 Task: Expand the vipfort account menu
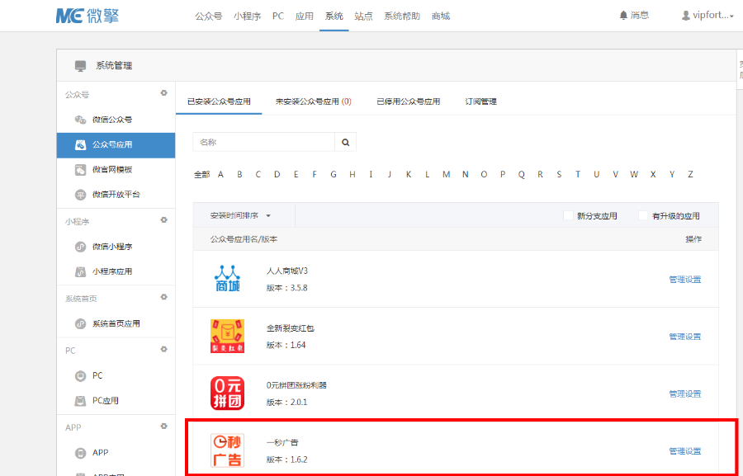point(708,15)
